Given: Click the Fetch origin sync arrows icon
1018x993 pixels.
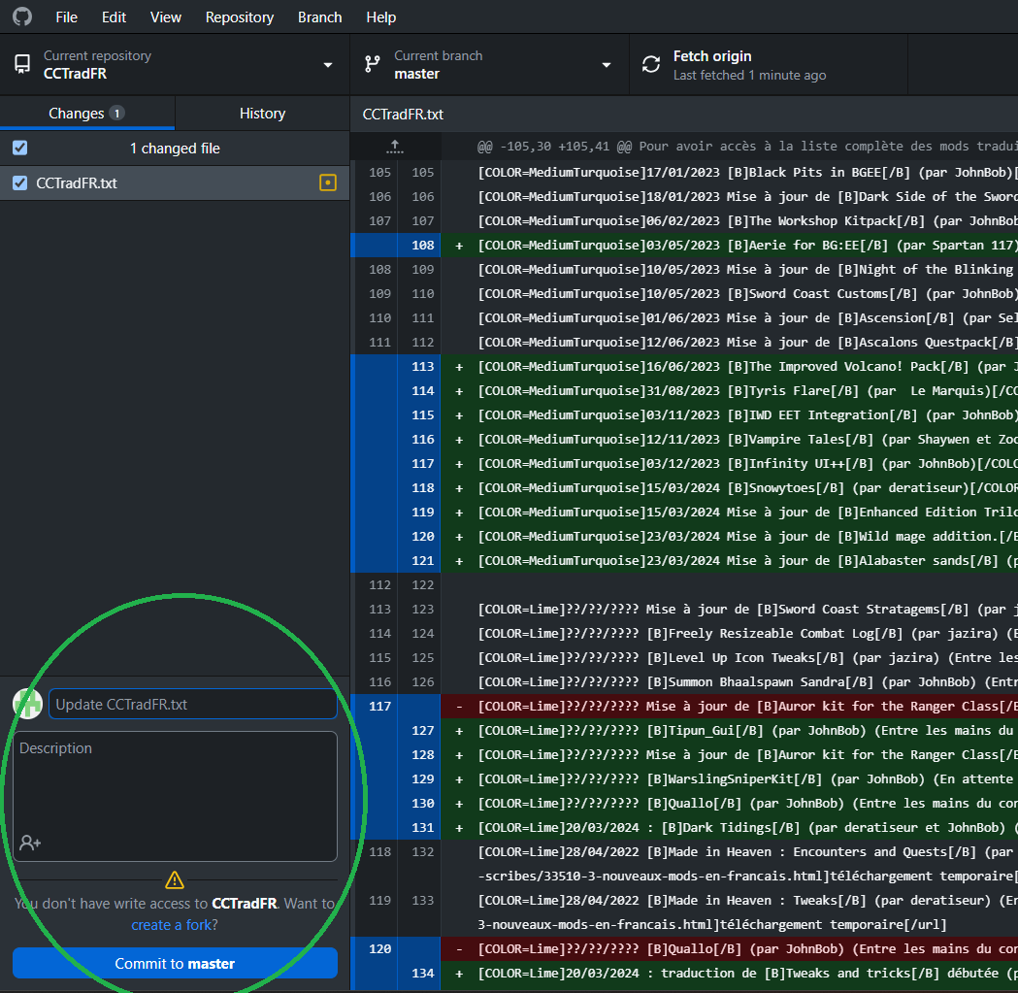Looking at the screenshot, I should [x=651, y=64].
